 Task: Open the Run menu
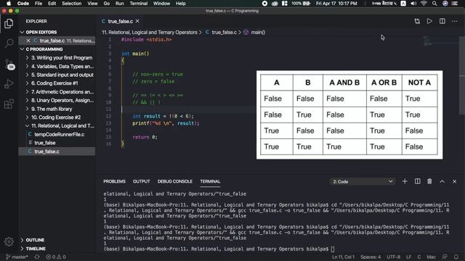click(x=119, y=4)
